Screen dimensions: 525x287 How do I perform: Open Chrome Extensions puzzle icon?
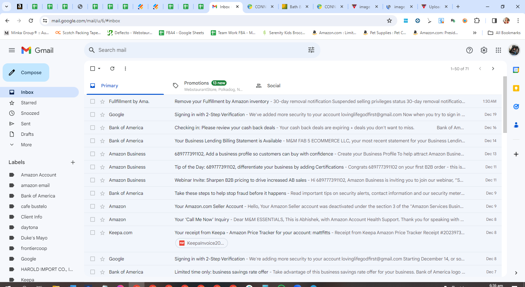477,21
